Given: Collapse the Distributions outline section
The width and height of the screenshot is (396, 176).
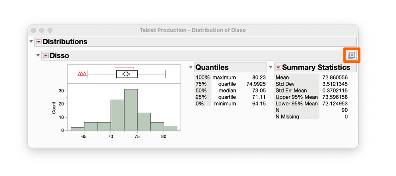Looking at the screenshot, I should click(x=31, y=42).
